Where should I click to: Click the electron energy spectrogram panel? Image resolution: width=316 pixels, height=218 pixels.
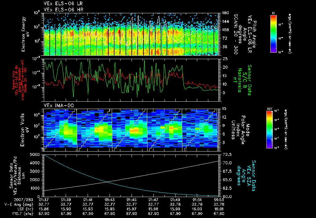[131, 34]
